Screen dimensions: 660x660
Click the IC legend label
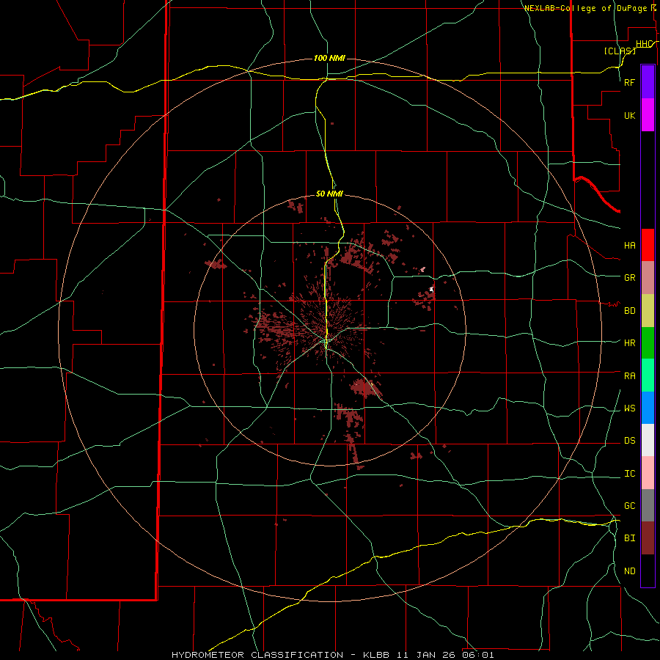630,474
